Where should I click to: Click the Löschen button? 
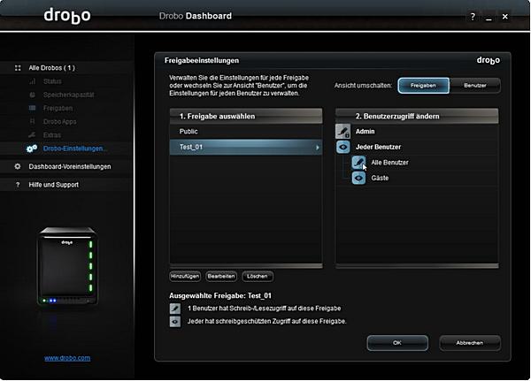point(258,276)
